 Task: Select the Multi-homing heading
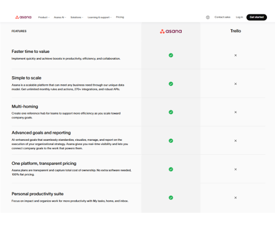25,106
